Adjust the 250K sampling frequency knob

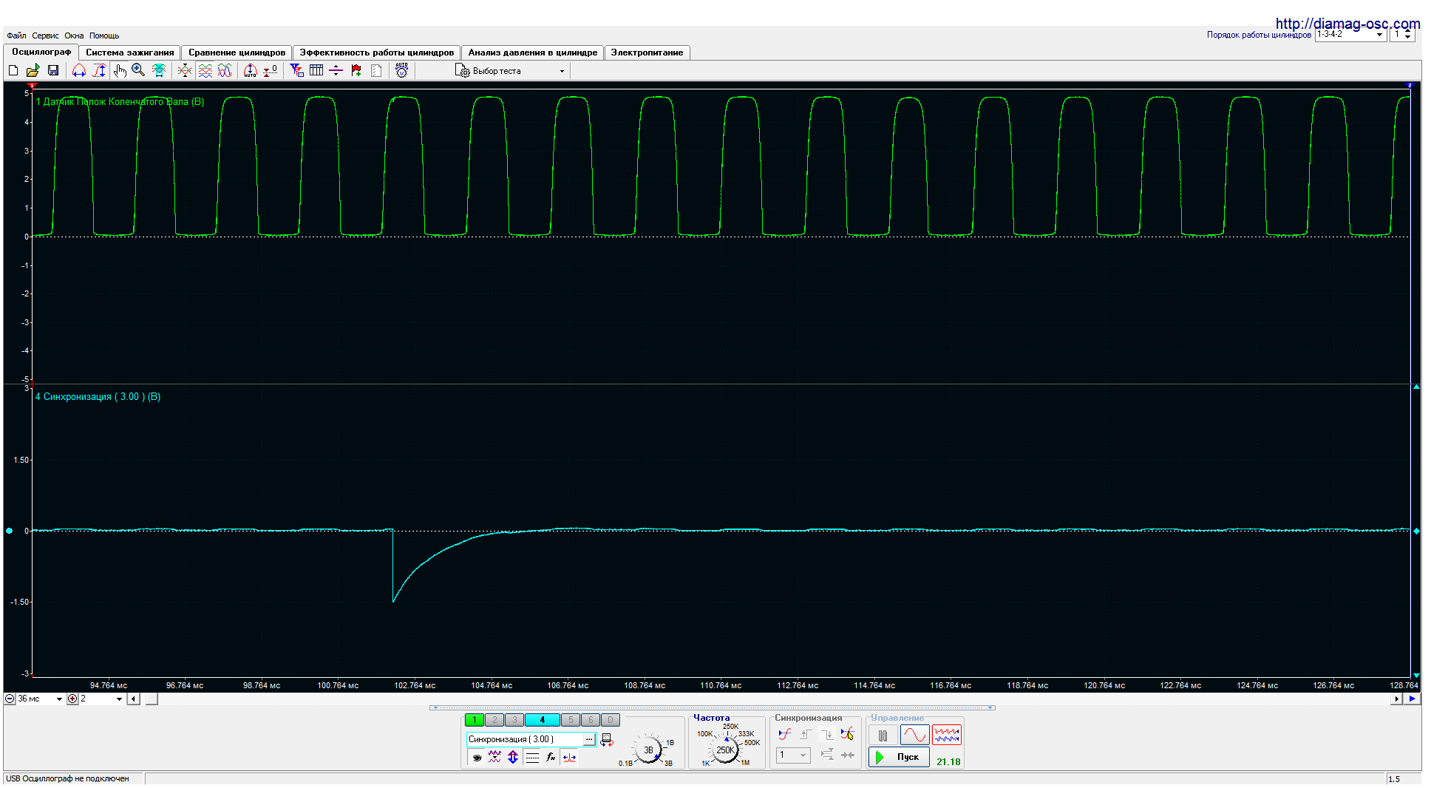click(x=726, y=750)
